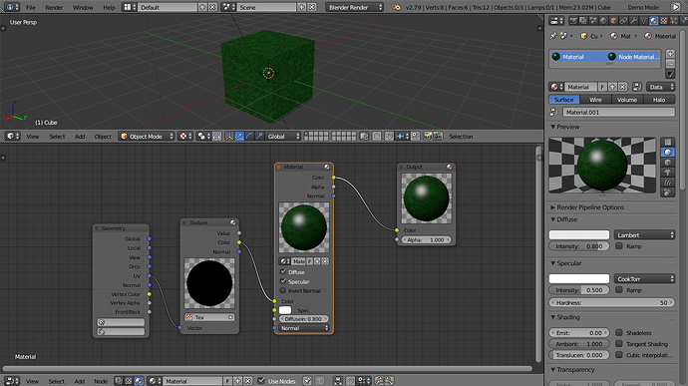Click the Diffuse color swatch
The width and height of the screenshot is (688, 386).
click(579, 235)
